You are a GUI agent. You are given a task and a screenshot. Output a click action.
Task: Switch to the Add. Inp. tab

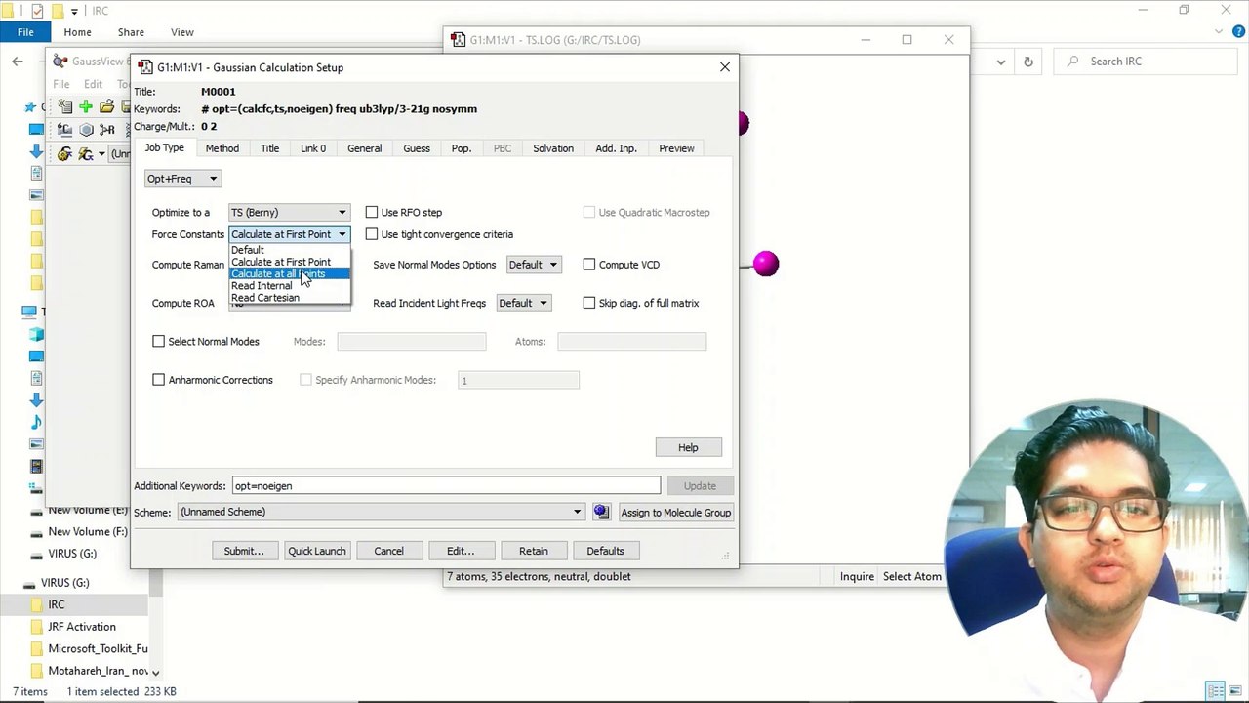616,148
